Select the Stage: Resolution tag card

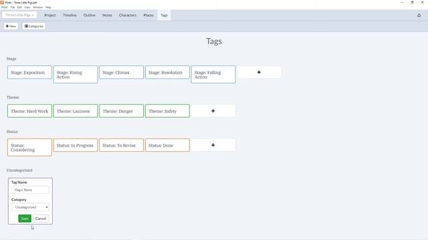(x=167, y=73)
